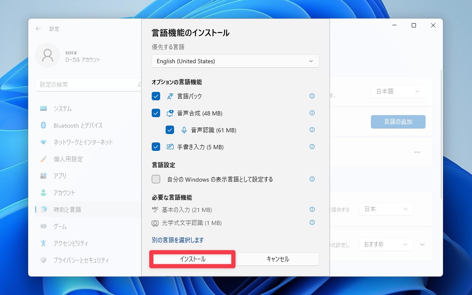Click the アカウント person icon in sidebar
Image resolution: width=472 pixels, height=295 pixels.
coord(43,193)
